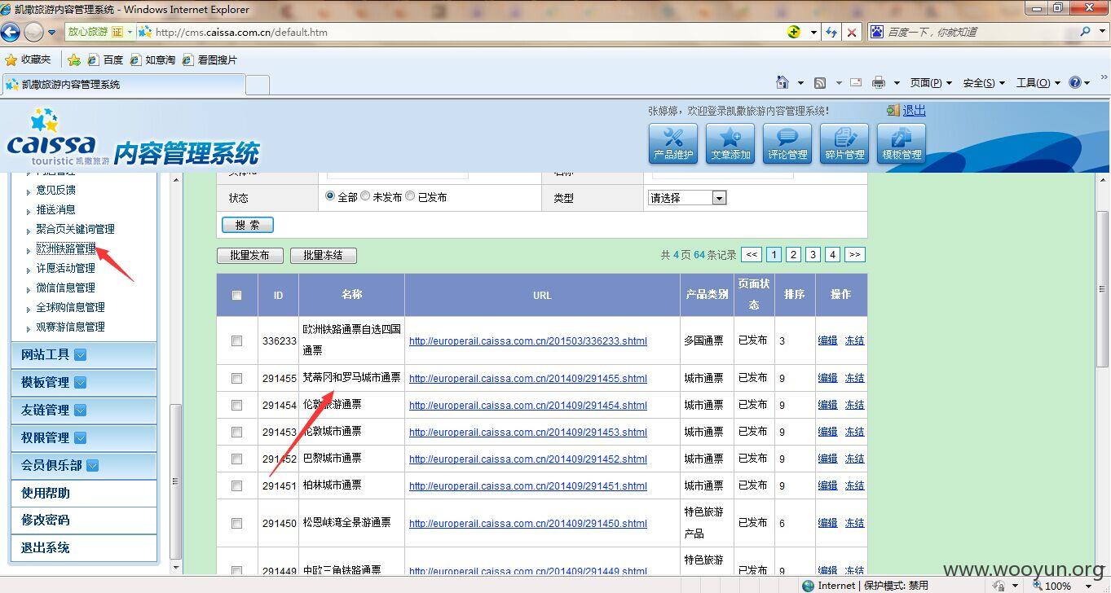The image size is (1111, 593).
Task: Check the box for row 336233
Action: 236,340
